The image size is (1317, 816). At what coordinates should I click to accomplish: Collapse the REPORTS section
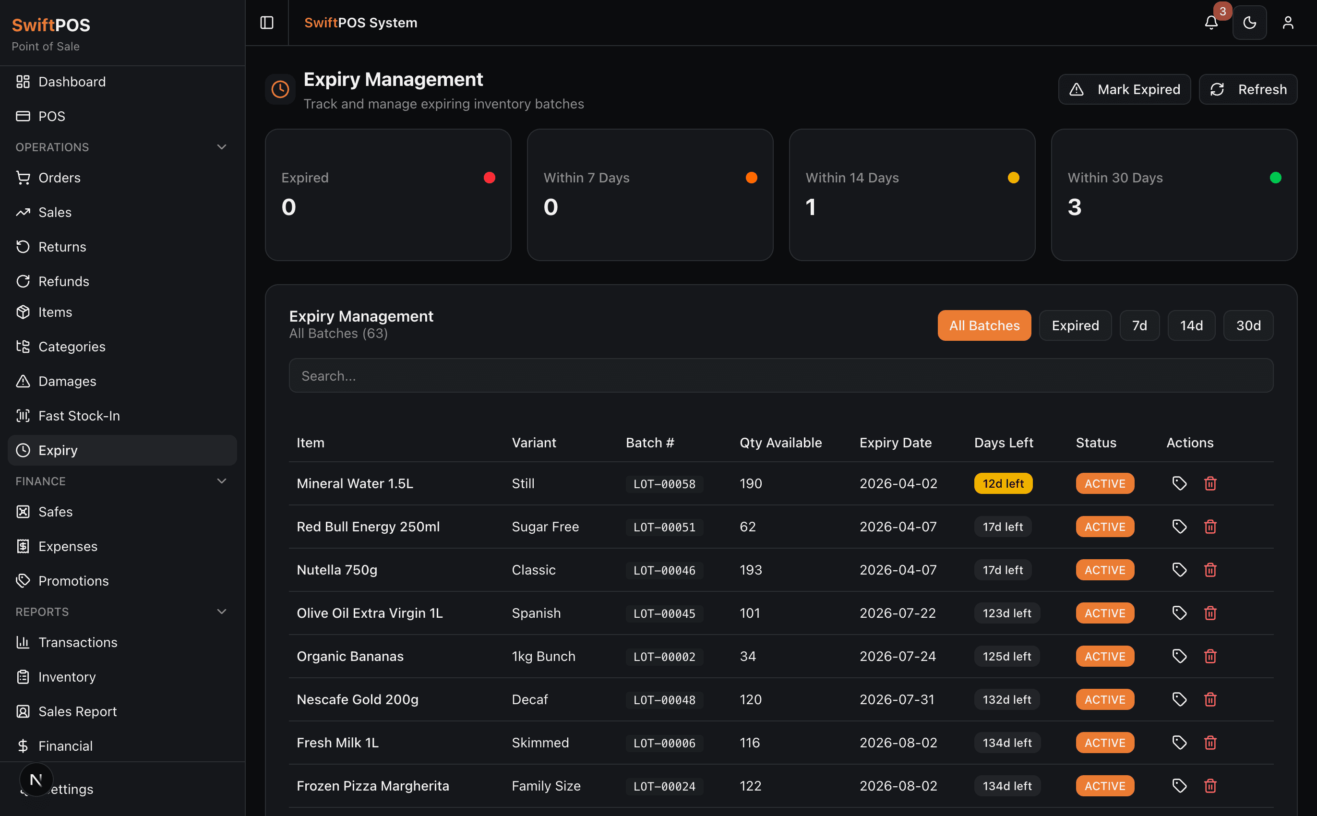click(x=221, y=612)
